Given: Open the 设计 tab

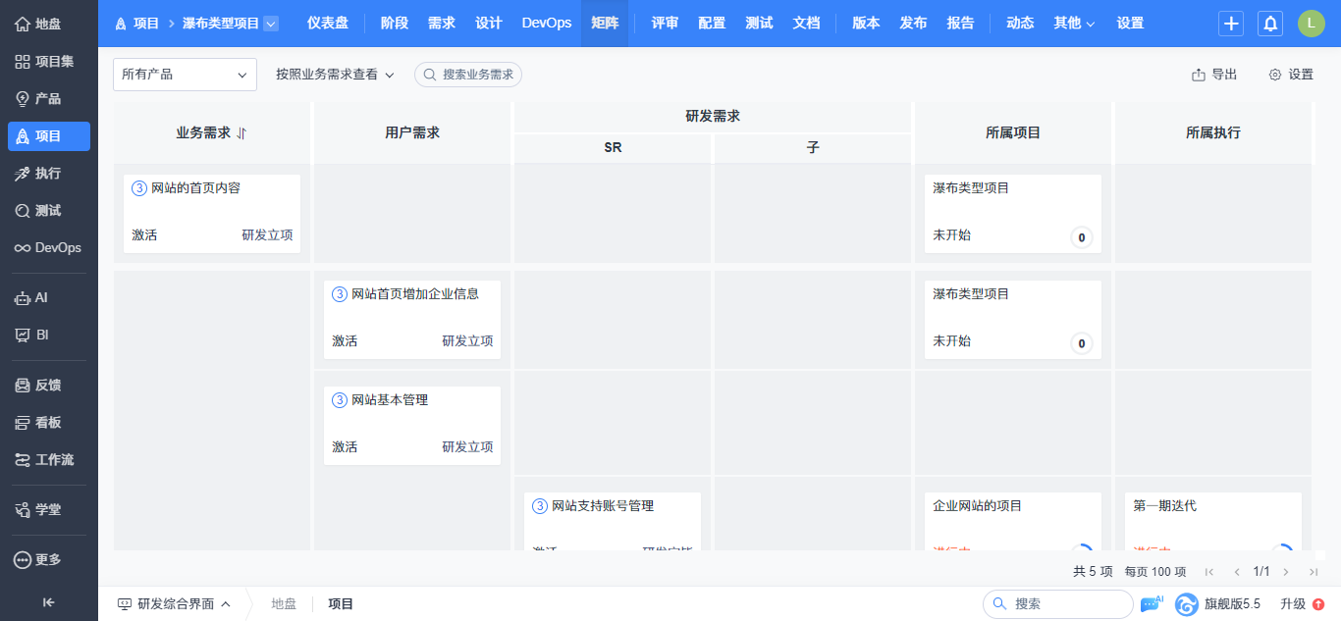Looking at the screenshot, I should (x=489, y=24).
